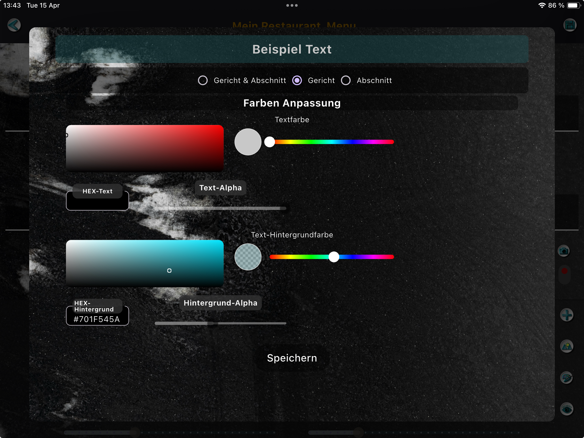Select the Gericht radio option
Viewport: 584px width, 438px height.
(x=297, y=80)
